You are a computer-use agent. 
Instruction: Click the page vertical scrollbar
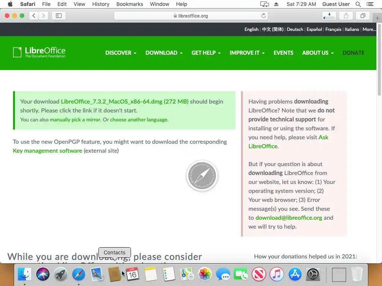(x=379, y=60)
